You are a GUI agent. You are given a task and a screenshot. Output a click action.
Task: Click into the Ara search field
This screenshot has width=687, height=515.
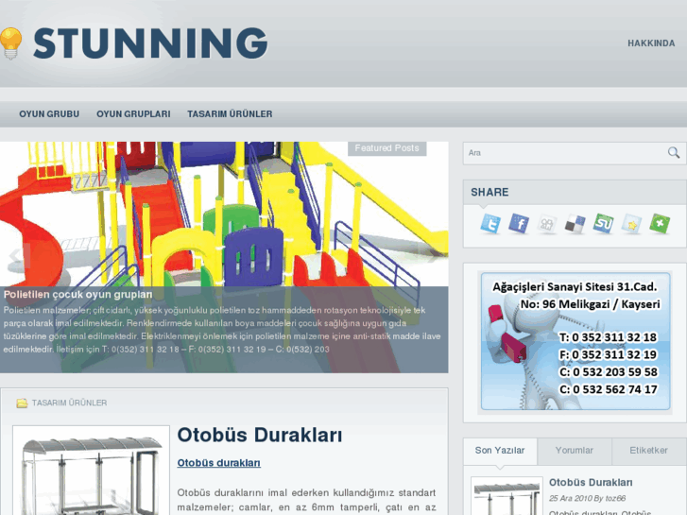point(565,153)
